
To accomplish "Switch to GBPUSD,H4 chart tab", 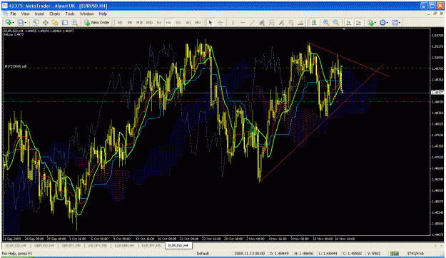I will pos(44,245).
